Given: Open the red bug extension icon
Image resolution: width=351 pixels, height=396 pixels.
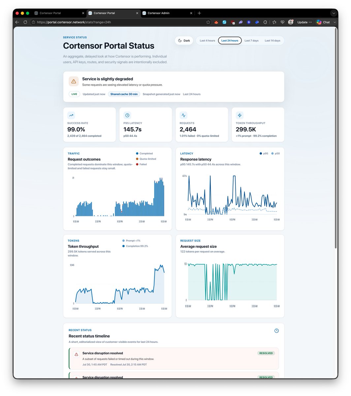Looking at the screenshot, I should pyautogui.click(x=216, y=22).
